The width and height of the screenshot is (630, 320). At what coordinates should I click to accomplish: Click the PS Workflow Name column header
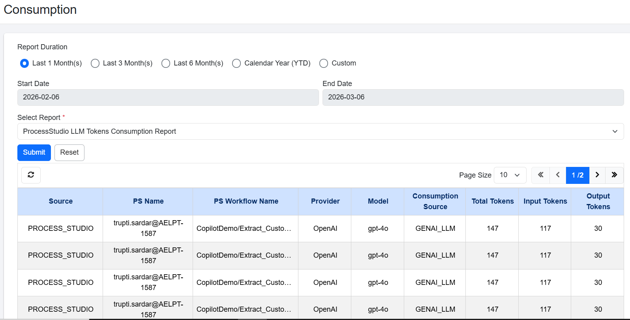[246, 201]
